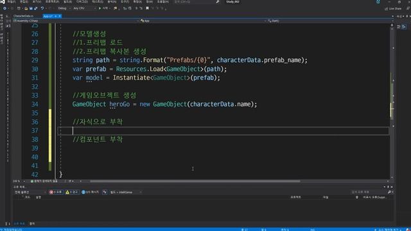
Task: Click the bookmark toolbar icon
Action: [x=147, y=8]
